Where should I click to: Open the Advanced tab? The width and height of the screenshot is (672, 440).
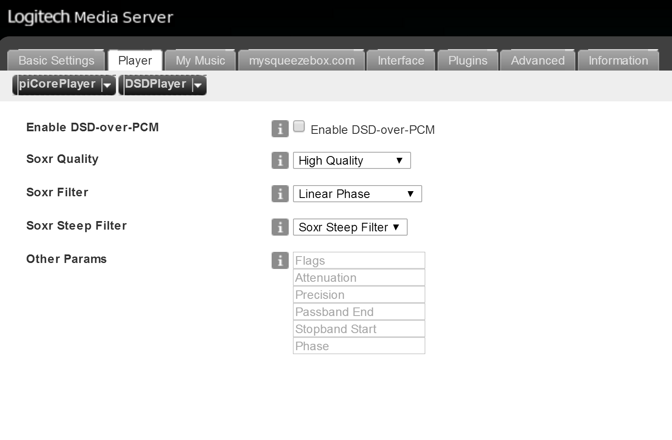coord(538,60)
